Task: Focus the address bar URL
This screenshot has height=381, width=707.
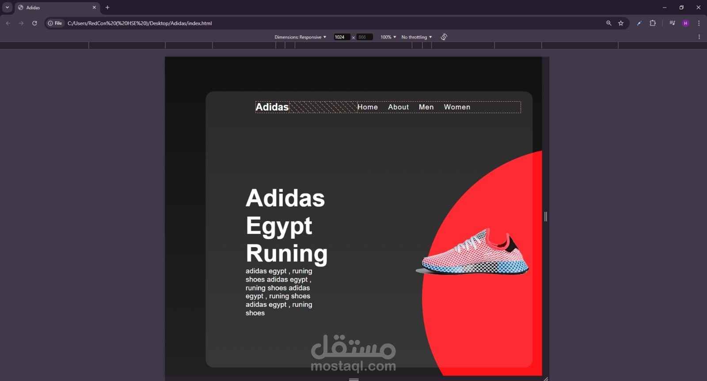Action: click(140, 23)
